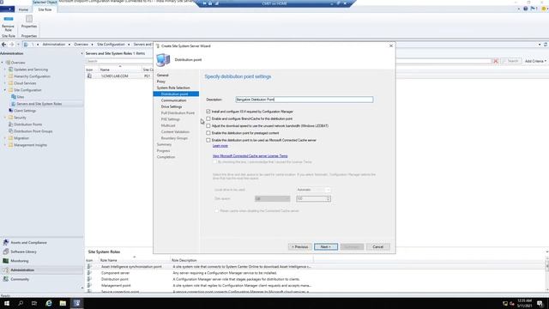Open the Distribution Points node
The image size is (549, 309).
(28, 124)
